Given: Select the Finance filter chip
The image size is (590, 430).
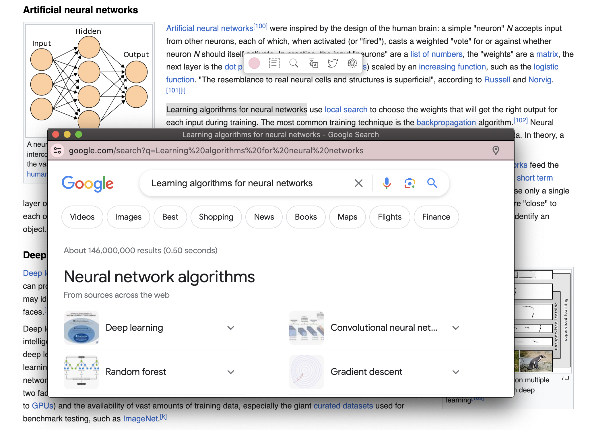Looking at the screenshot, I should click(x=436, y=217).
